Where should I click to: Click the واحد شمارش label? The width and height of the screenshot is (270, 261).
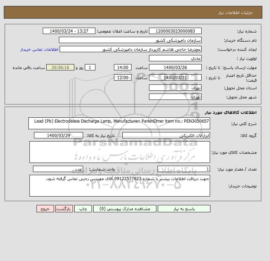[x=102, y=169]
